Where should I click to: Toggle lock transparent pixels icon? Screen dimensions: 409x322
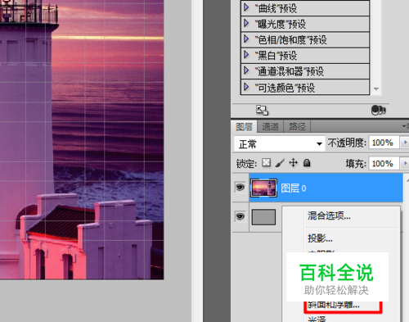pyautogui.click(x=266, y=163)
